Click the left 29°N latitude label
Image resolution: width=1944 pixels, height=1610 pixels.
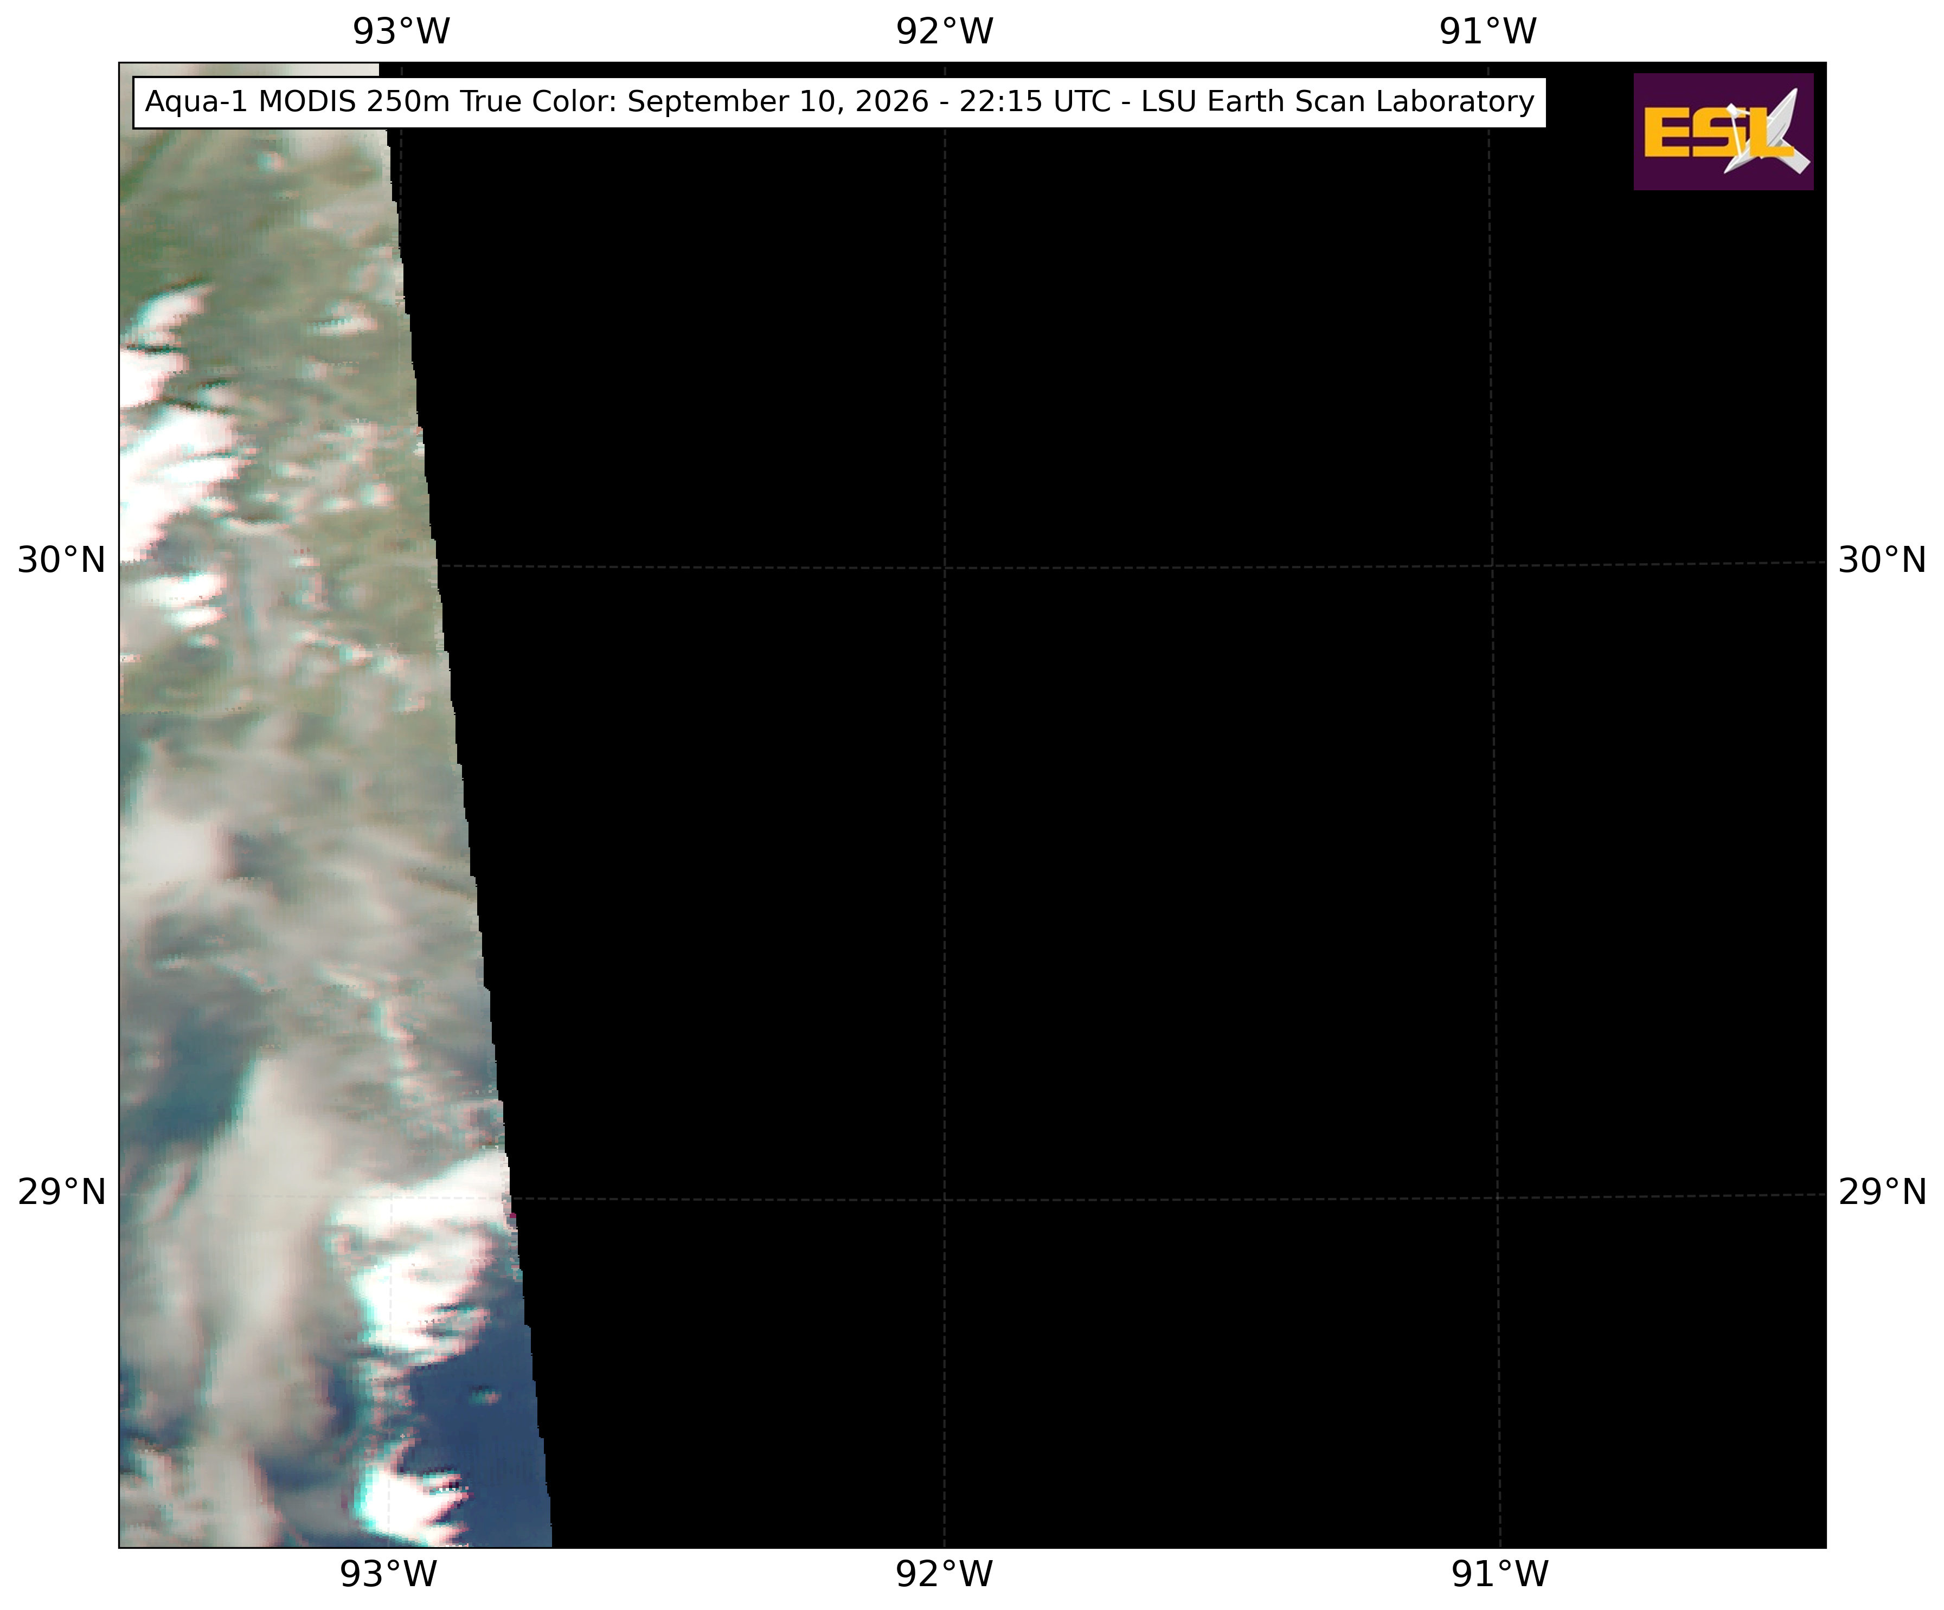[x=62, y=1193]
